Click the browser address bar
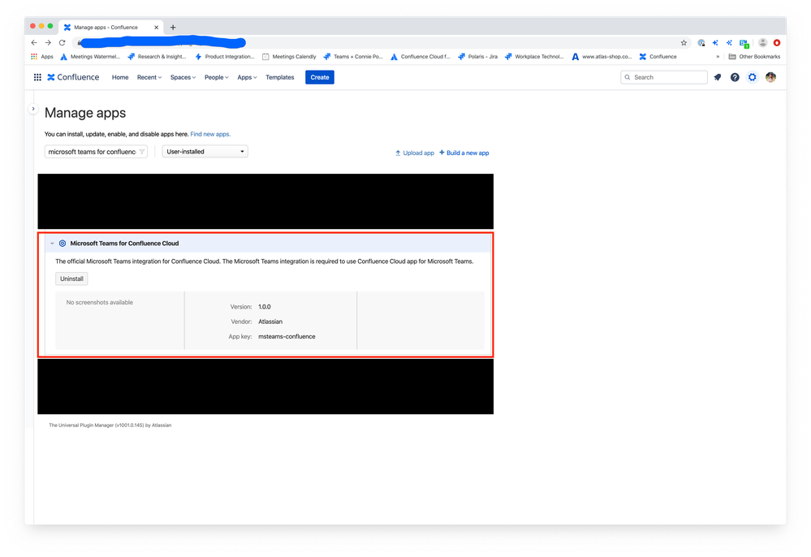Screen dimensions: 811x557 pos(382,43)
